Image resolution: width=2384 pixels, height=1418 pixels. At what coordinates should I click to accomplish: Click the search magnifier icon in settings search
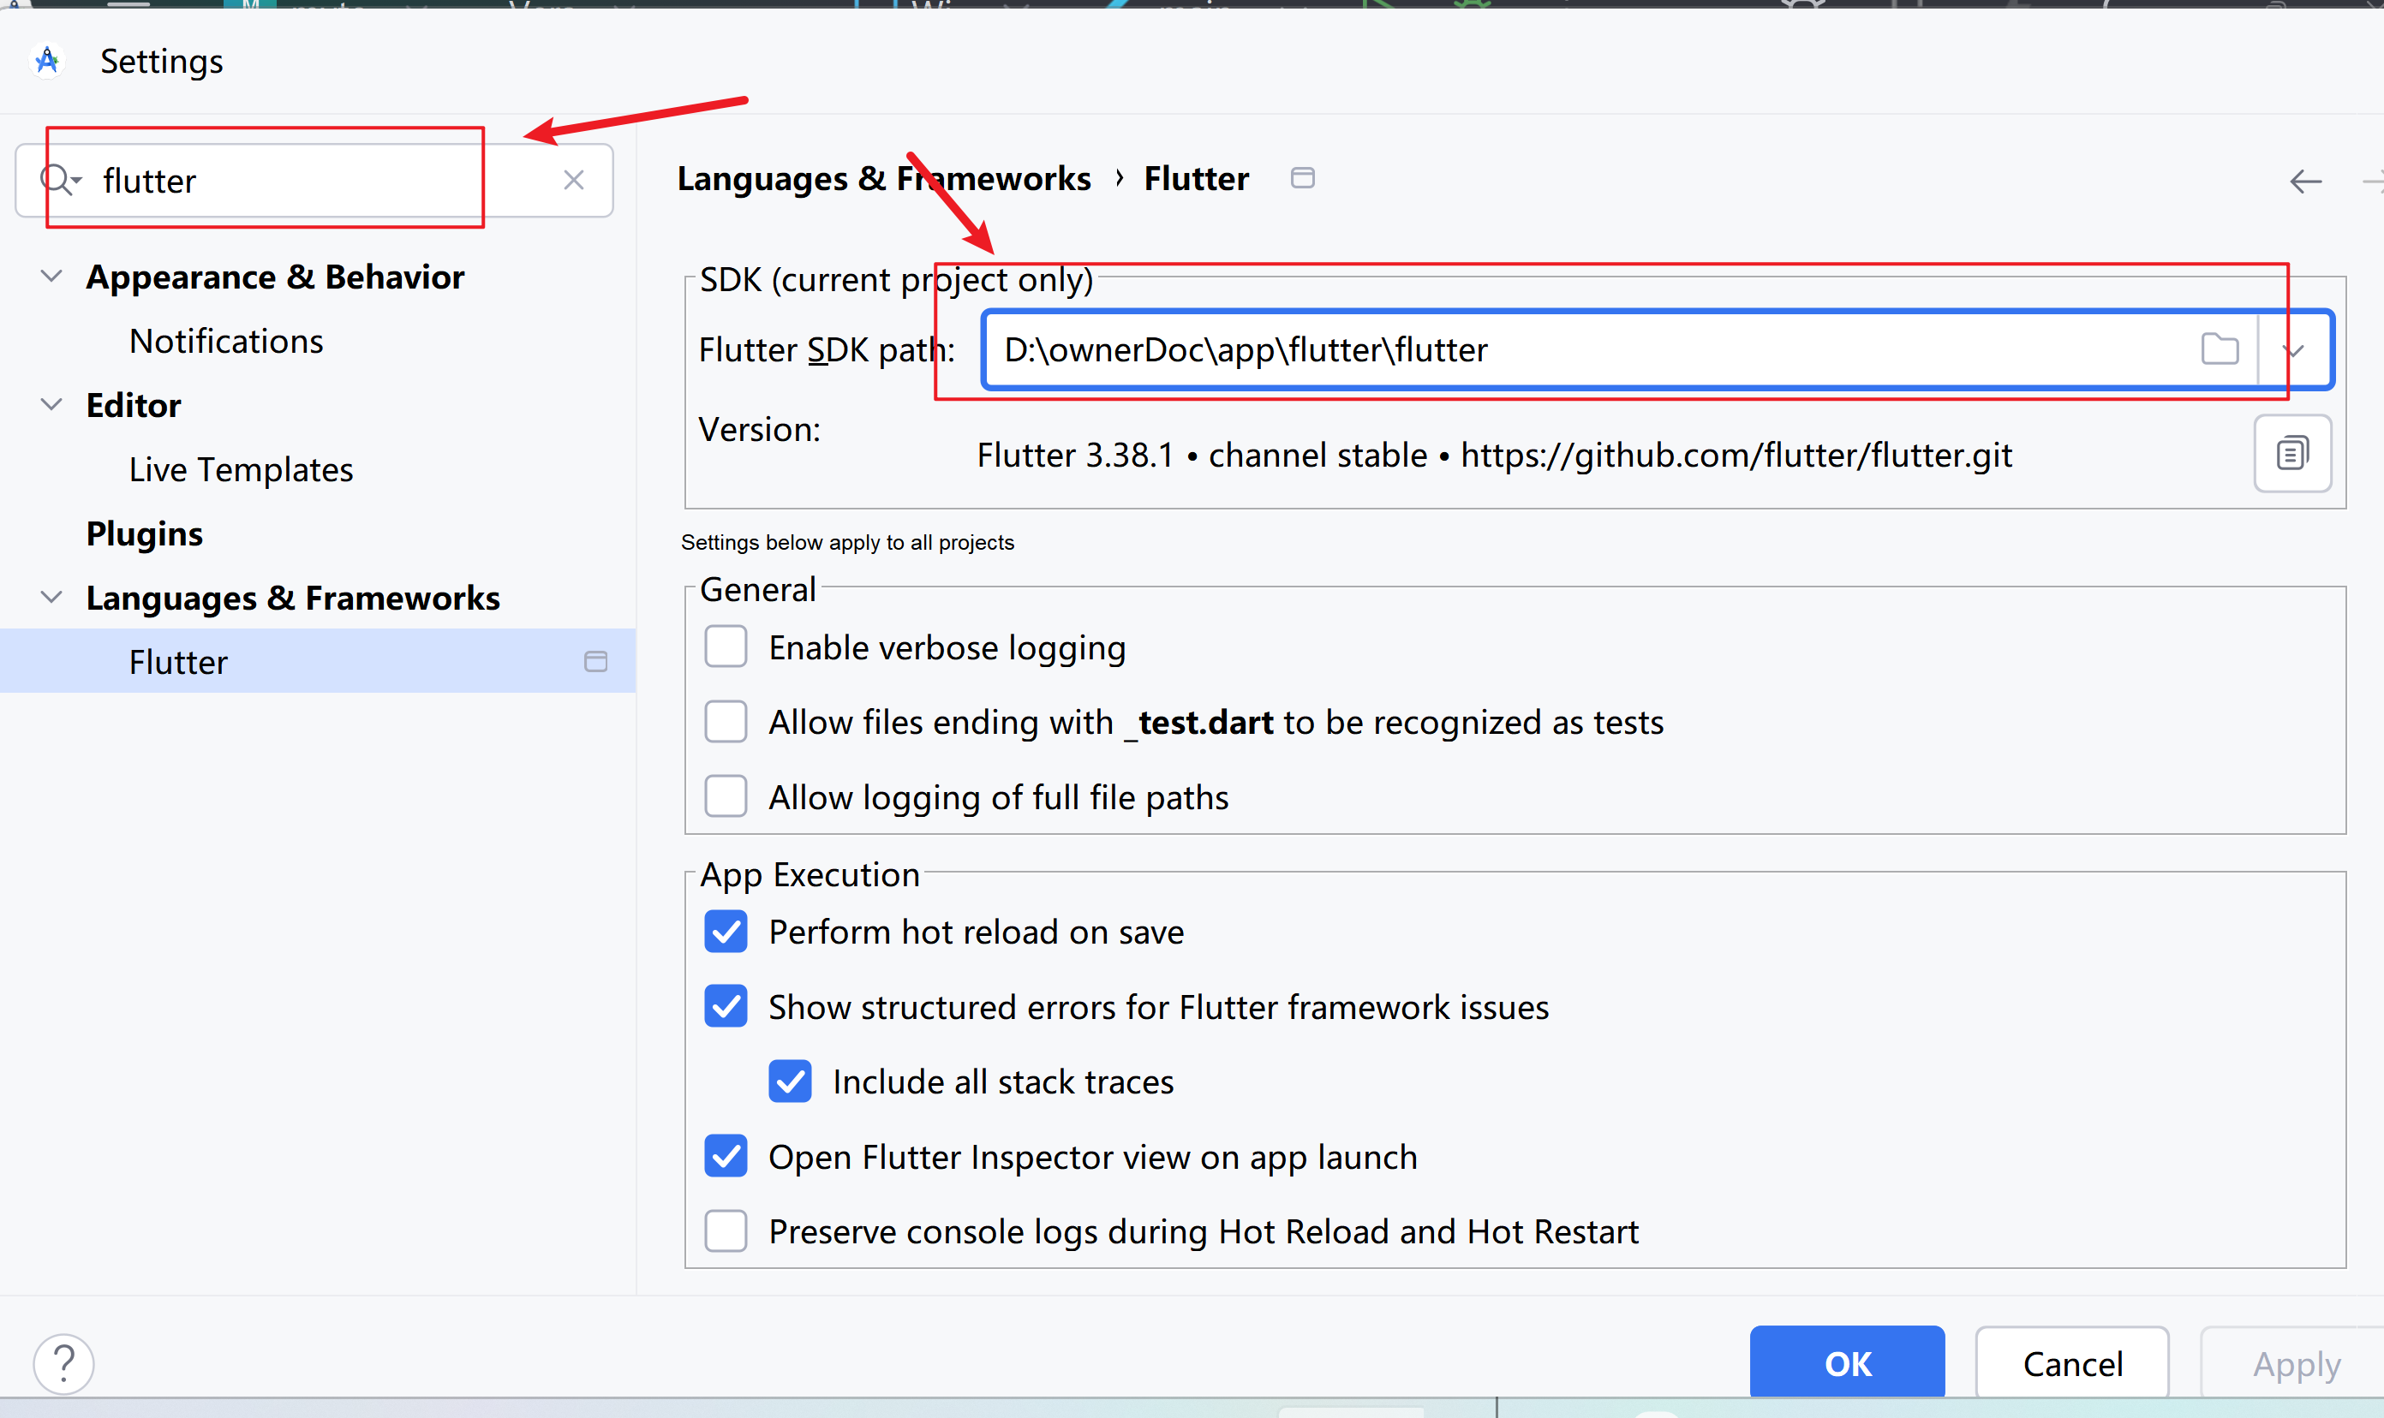[57, 180]
